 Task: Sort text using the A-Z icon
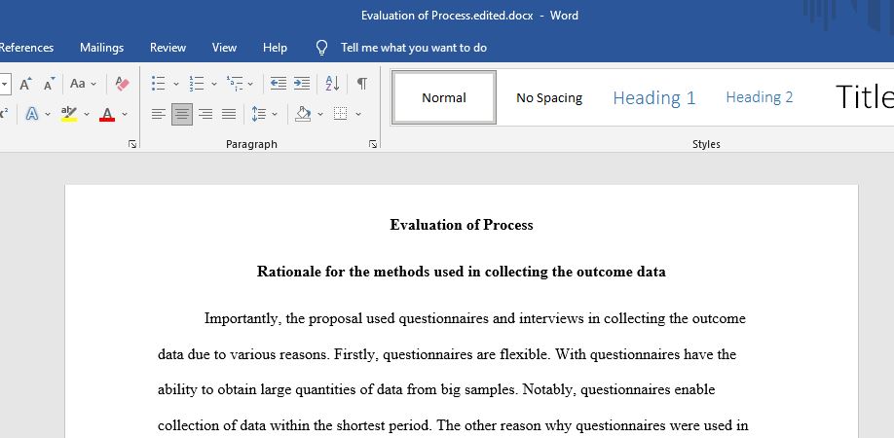coord(332,84)
